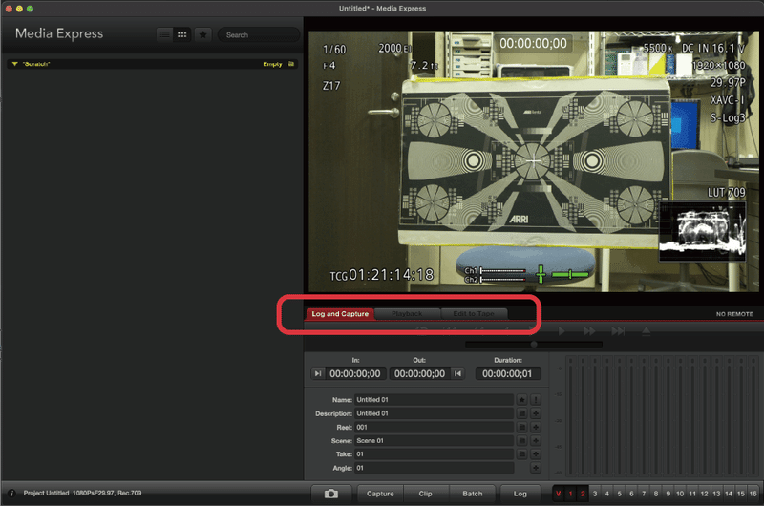Mark Out point with the Out button
The image size is (764, 506).
point(457,373)
